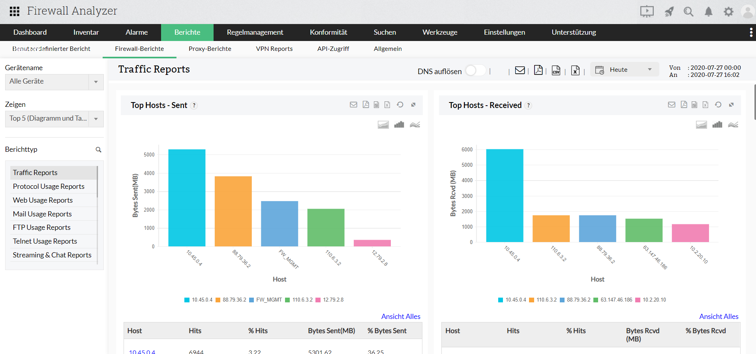Email the Traffic Reports page

520,70
